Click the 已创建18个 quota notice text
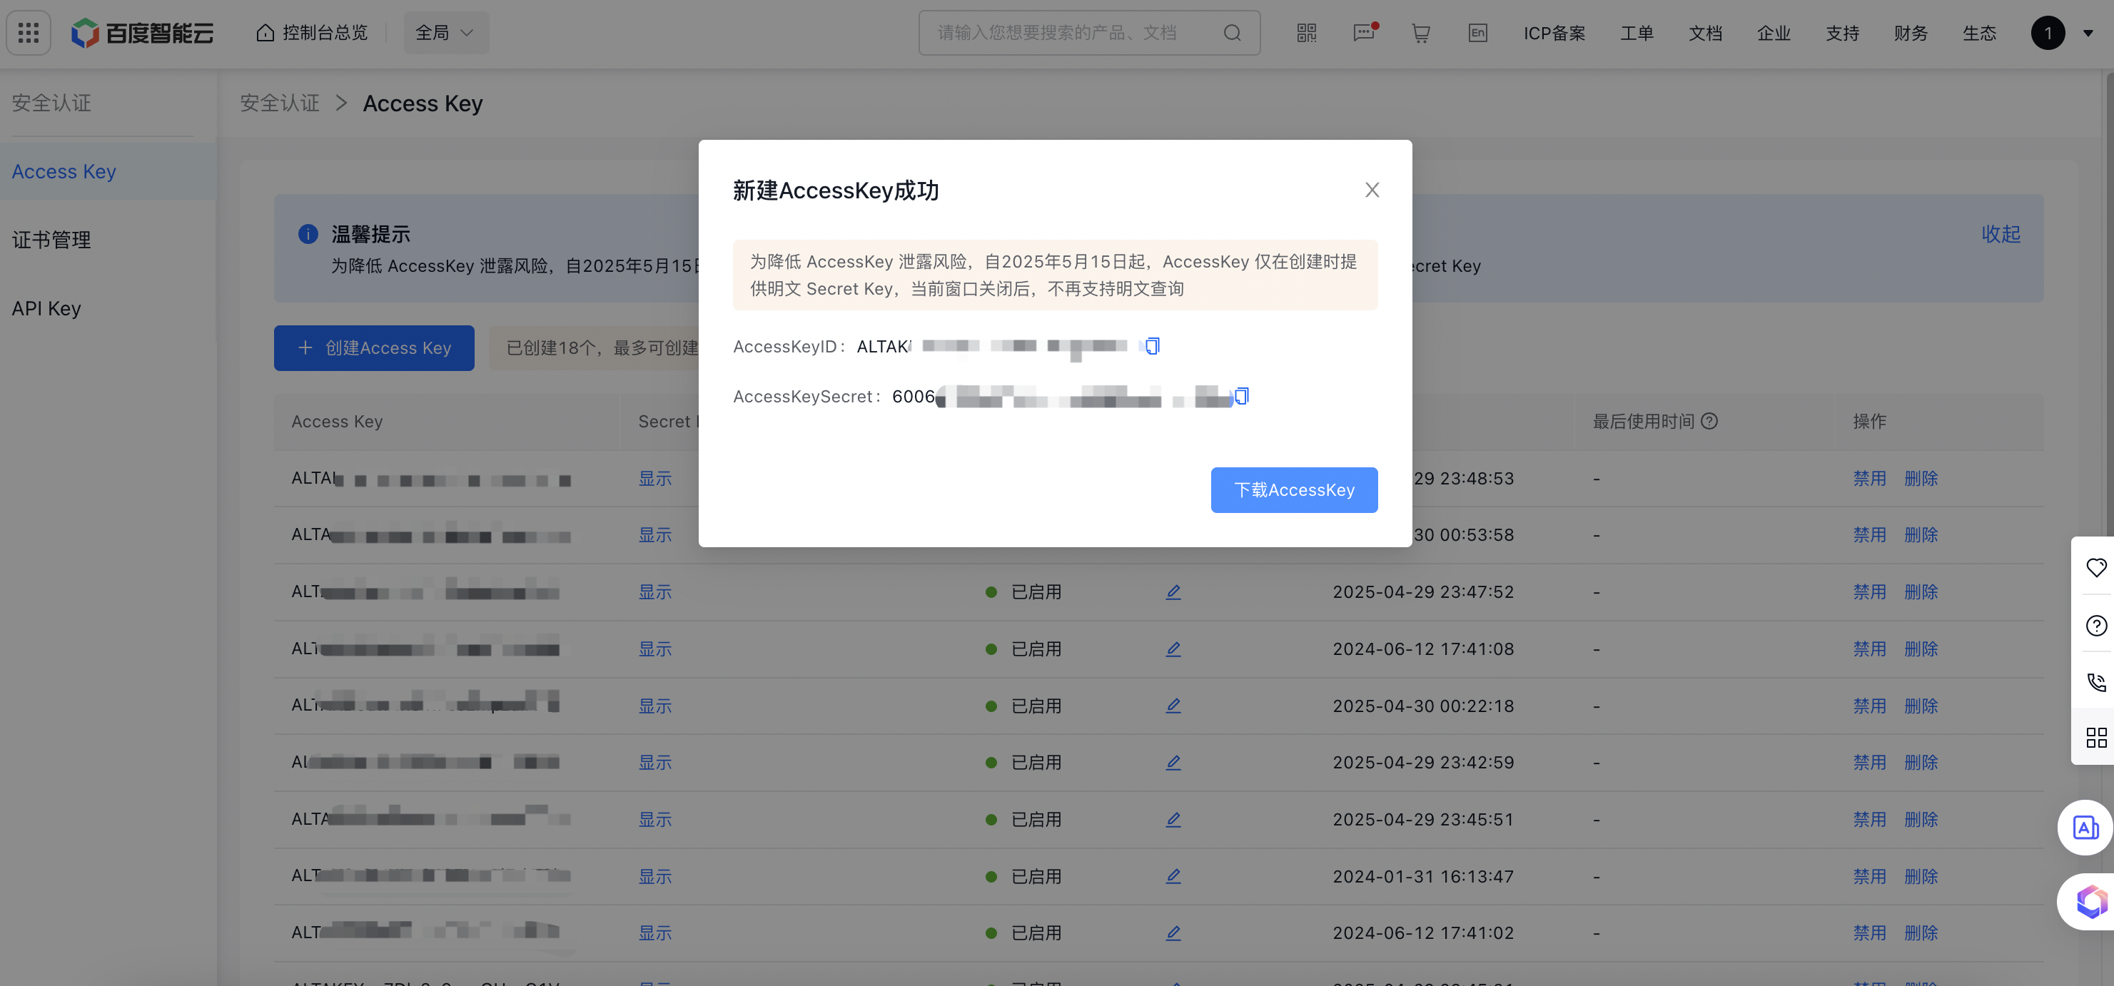This screenshot has height=986, width=2114. click(602, 347)
